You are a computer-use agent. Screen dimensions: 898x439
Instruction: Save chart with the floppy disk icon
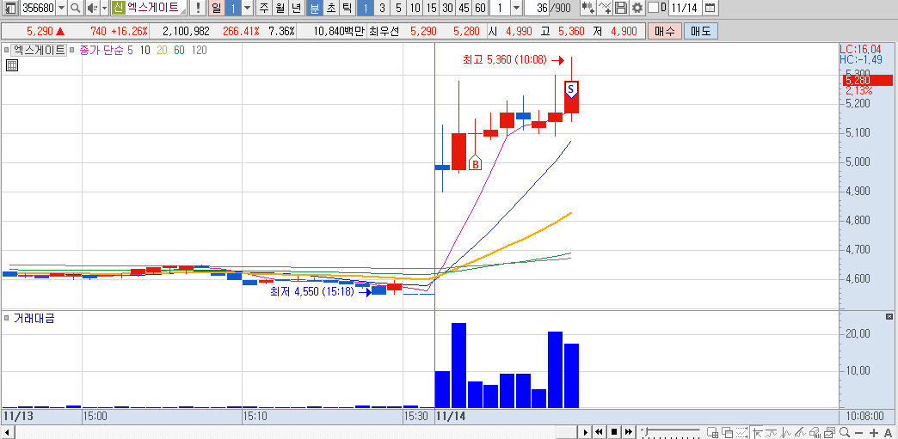pyautogui.click(x=621, y=8)
